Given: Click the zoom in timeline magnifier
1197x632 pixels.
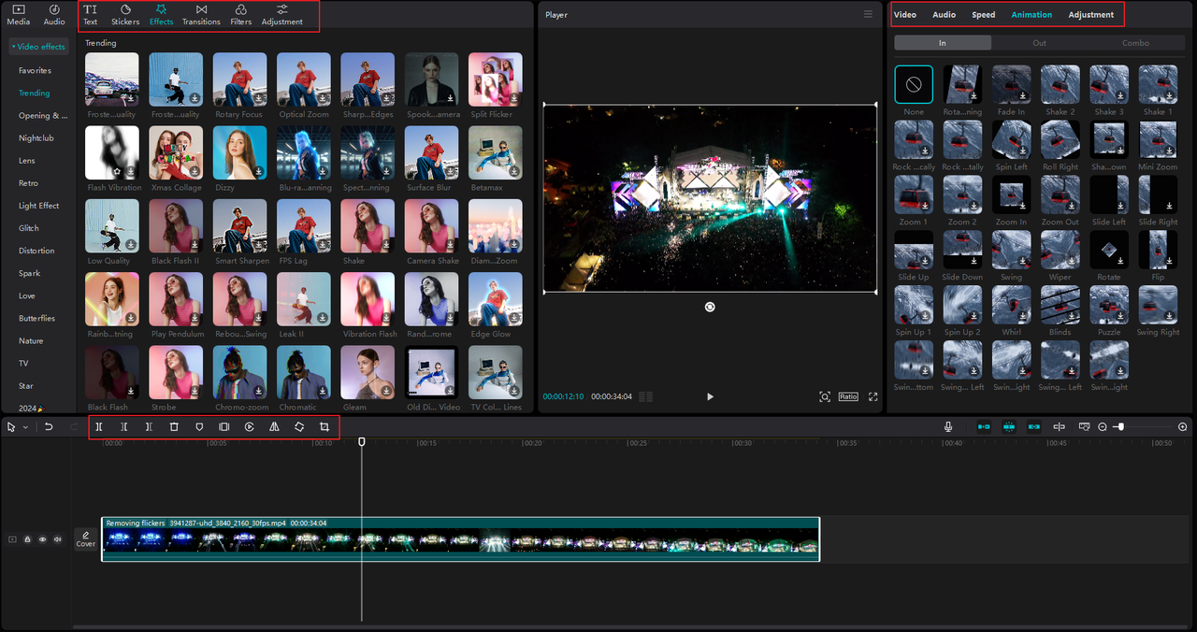Looking at the screenshot, I should pyautogui.click(x=1183, y=426).
